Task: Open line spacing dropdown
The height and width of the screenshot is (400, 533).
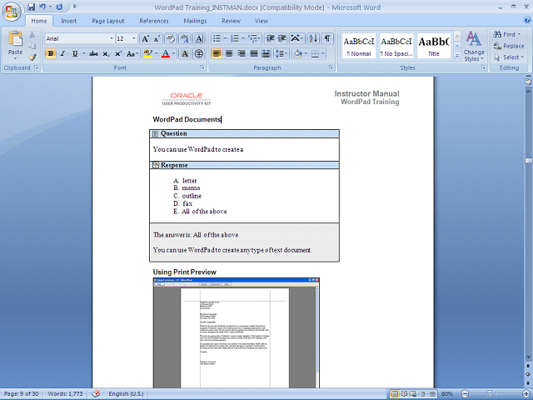Action: 281,53
